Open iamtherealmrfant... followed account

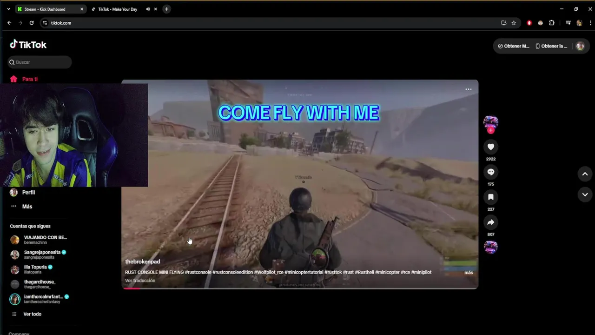point(39,299)
